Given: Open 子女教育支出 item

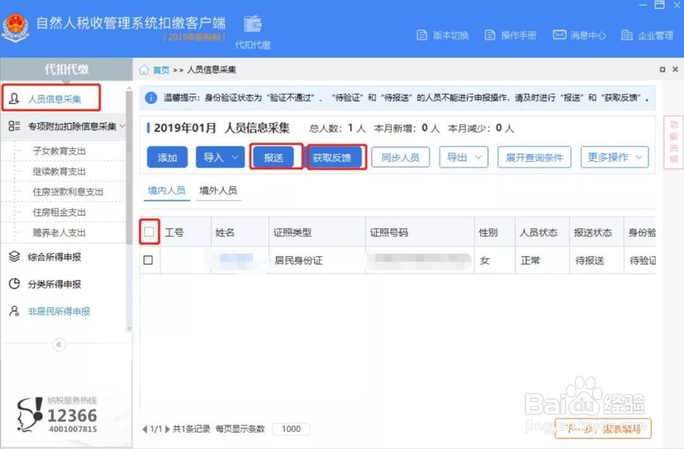Looking at the screenshot, I should pyautogui.click(x=60, y=151).
